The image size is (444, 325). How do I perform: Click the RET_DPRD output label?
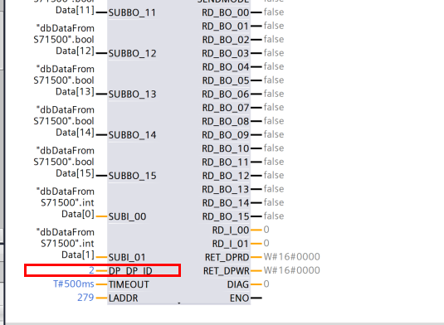(227, 257)
